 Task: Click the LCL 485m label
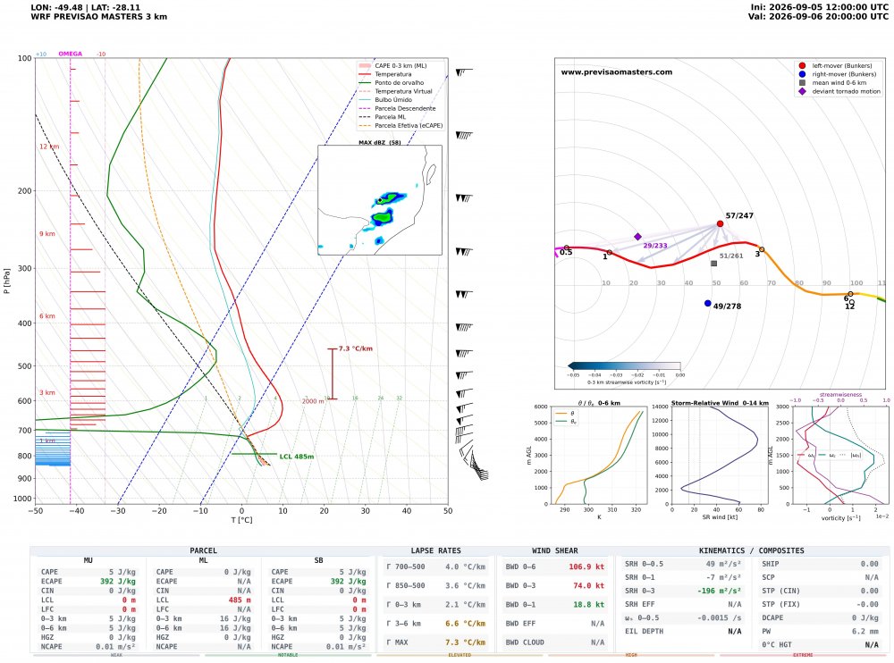[297, 457]
